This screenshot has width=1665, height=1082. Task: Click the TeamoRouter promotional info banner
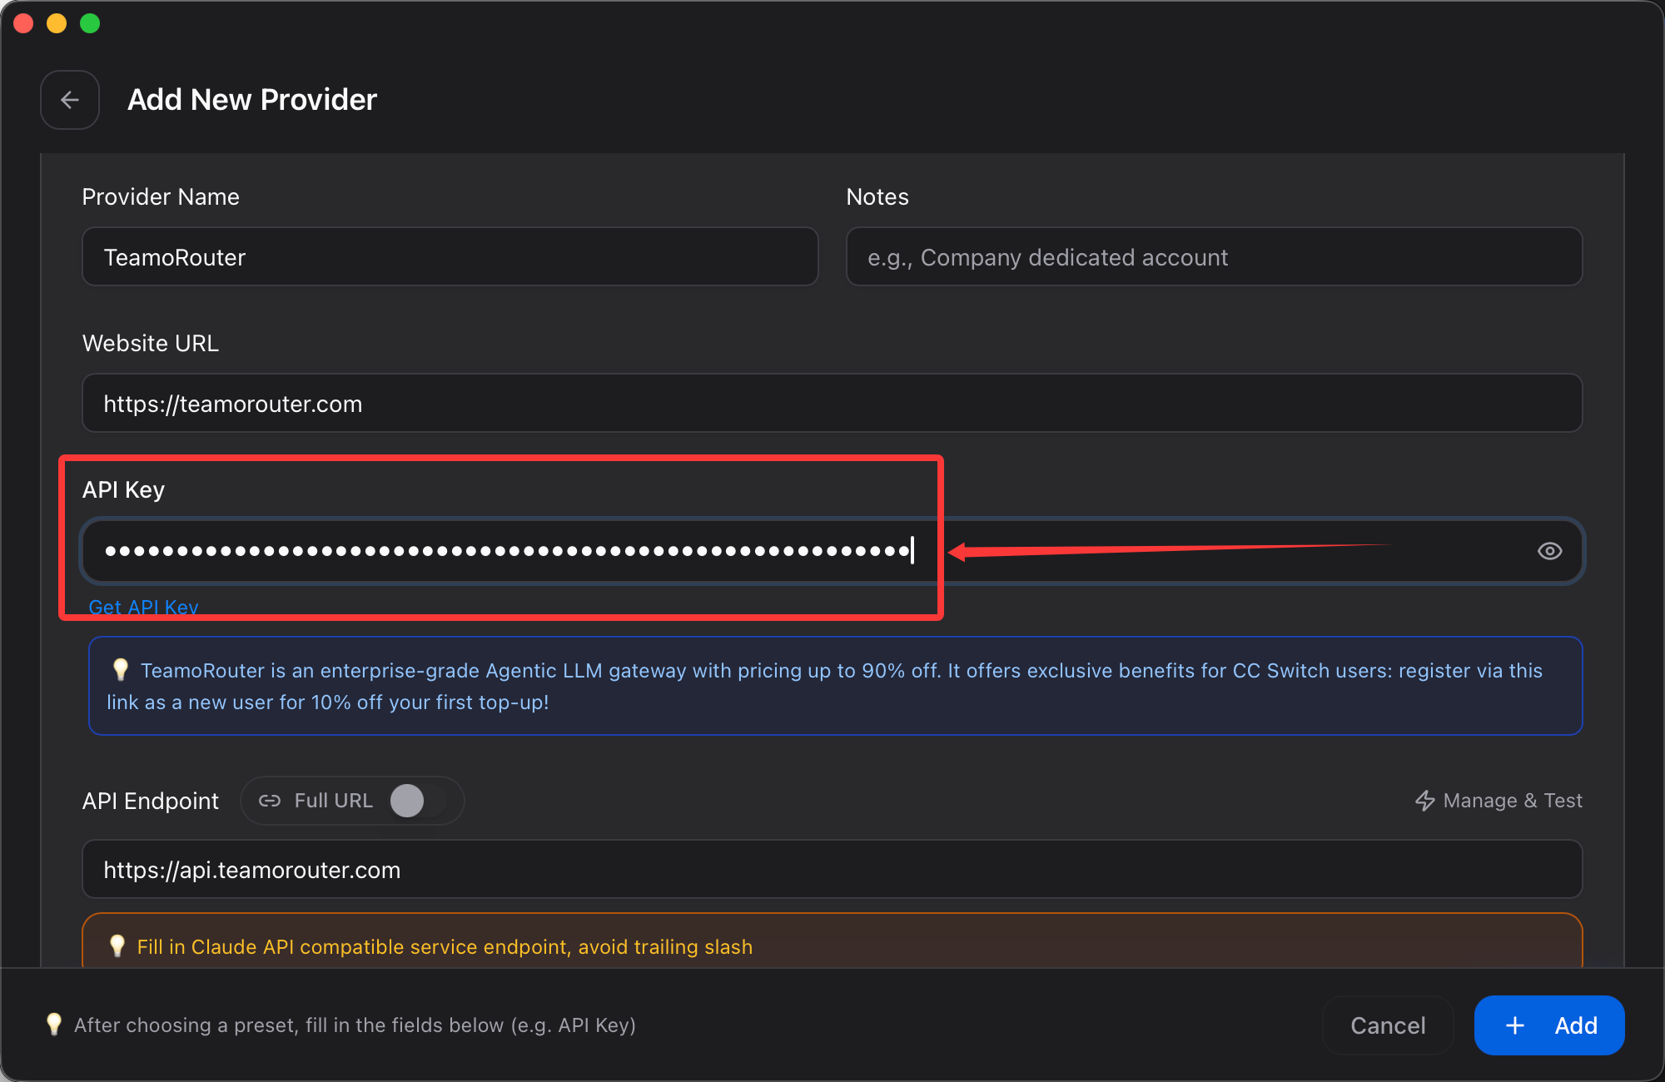(835, 686)
